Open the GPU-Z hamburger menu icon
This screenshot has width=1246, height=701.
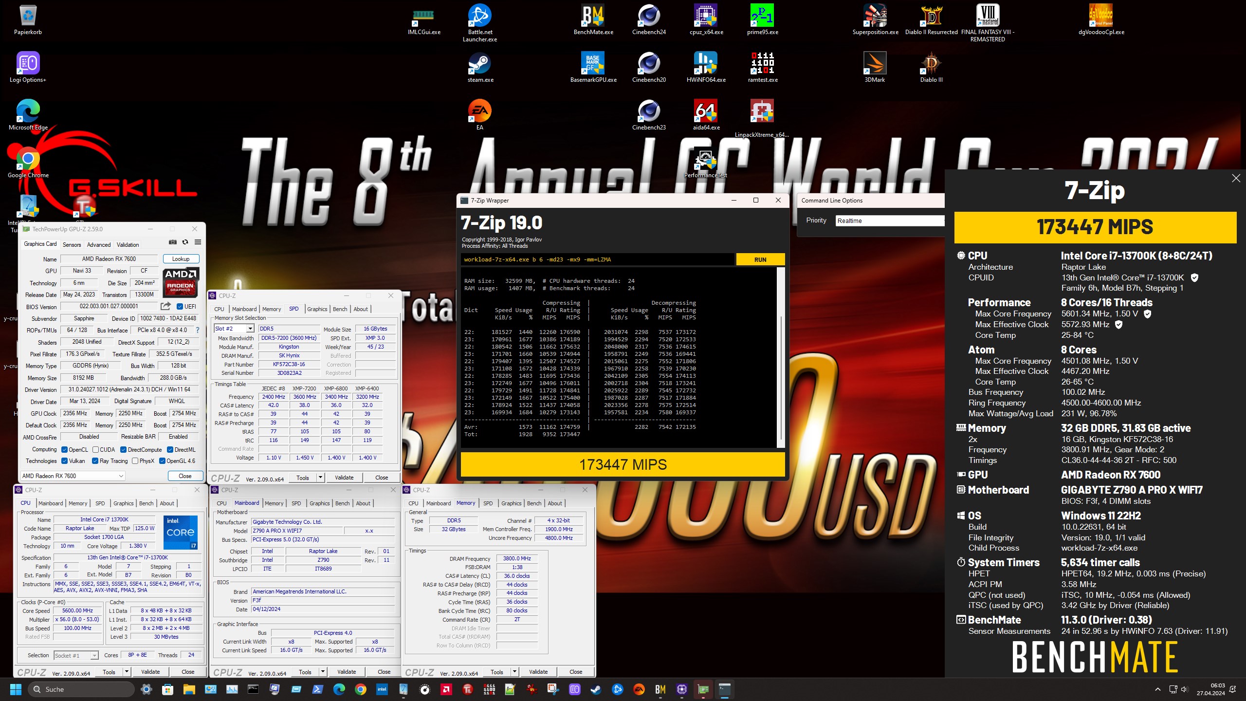click(x=198, y=242)
